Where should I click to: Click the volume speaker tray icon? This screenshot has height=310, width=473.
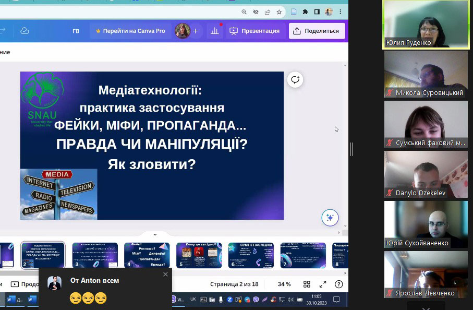290,300
